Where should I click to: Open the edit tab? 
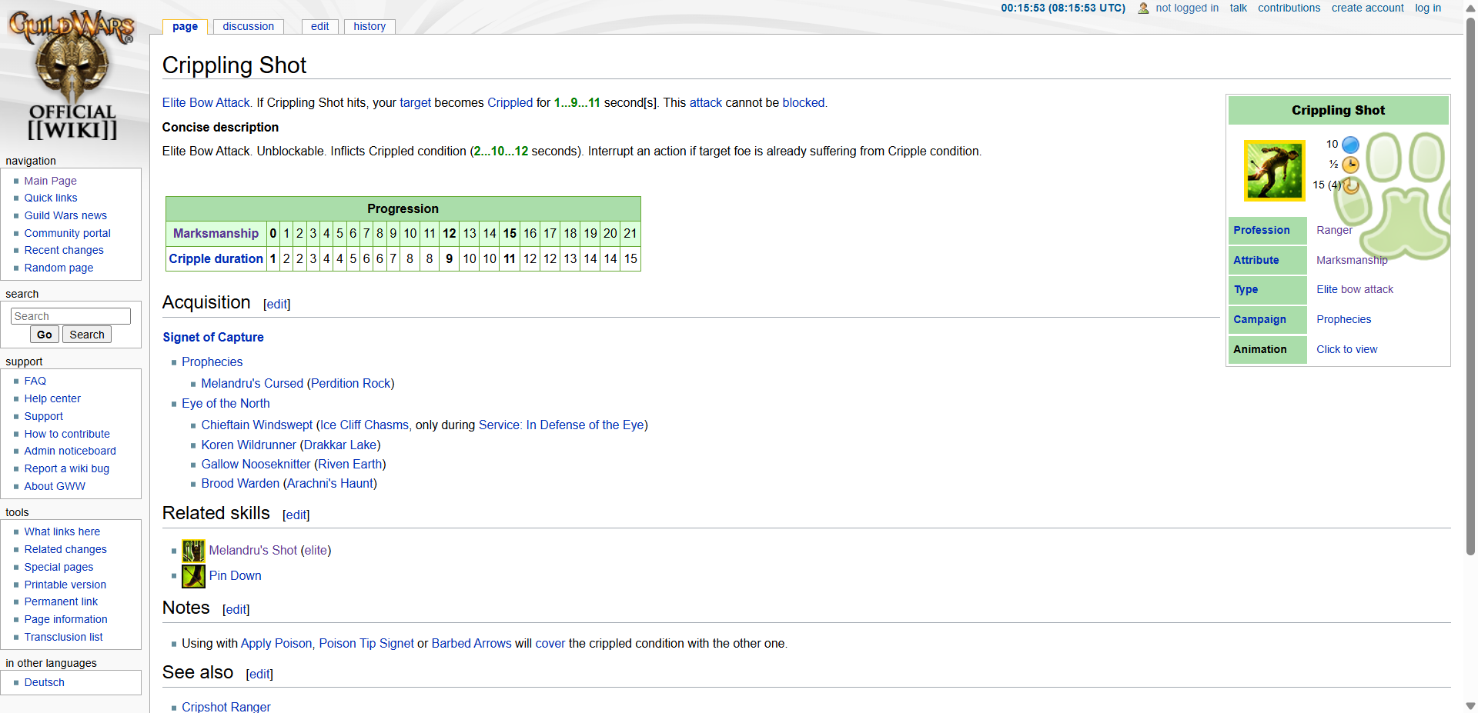coord(320,26)
